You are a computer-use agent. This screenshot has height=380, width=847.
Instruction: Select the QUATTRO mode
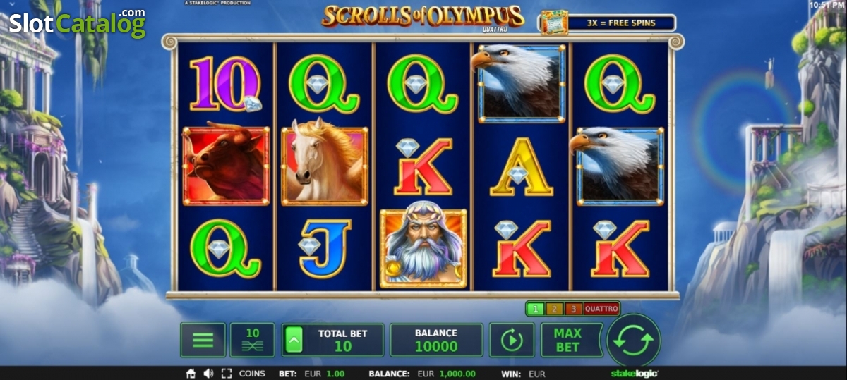click(601, 309)
